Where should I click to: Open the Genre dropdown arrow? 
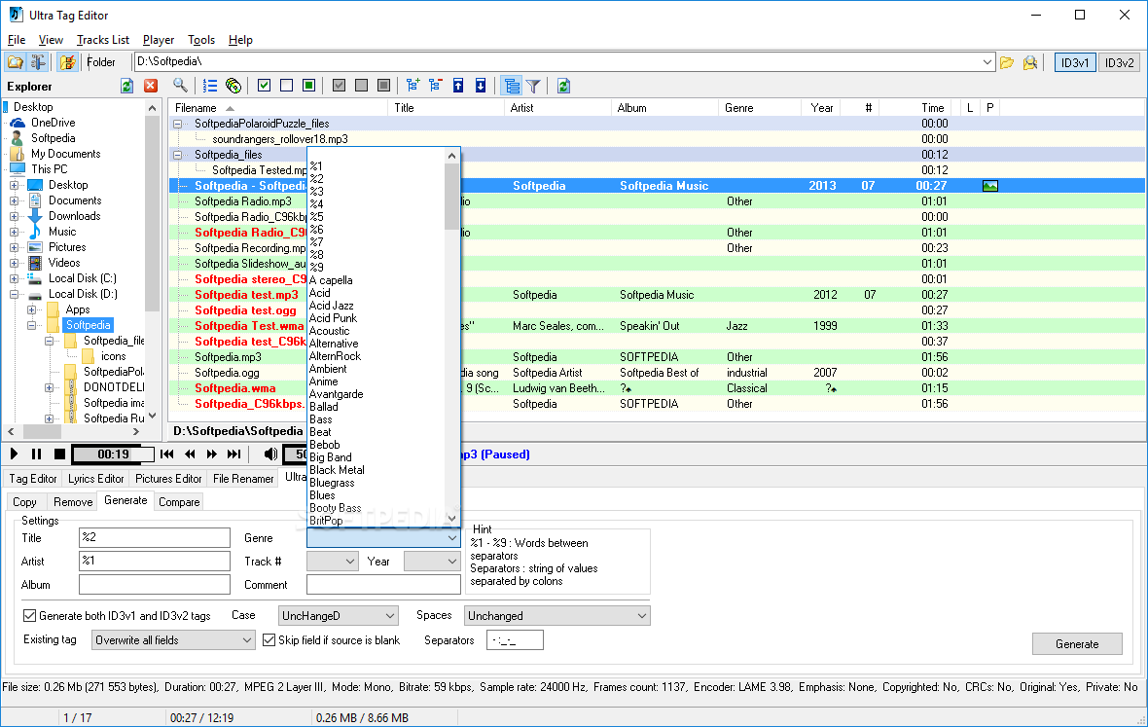[451, 538]
